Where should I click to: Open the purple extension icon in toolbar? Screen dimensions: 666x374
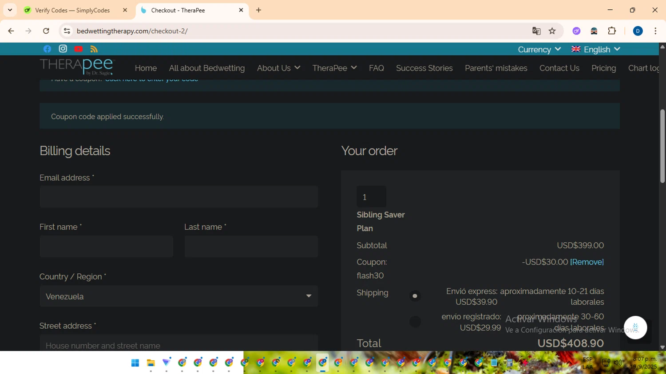[576, 31]
